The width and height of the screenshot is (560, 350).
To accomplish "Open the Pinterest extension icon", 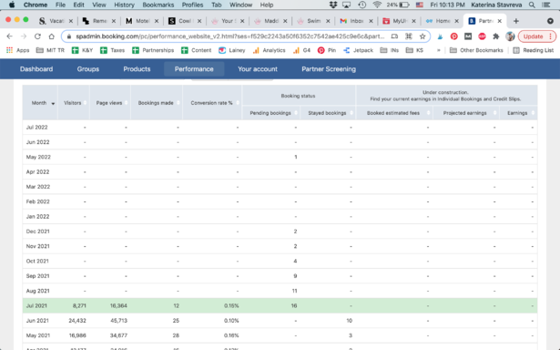I will pos(454,36).
